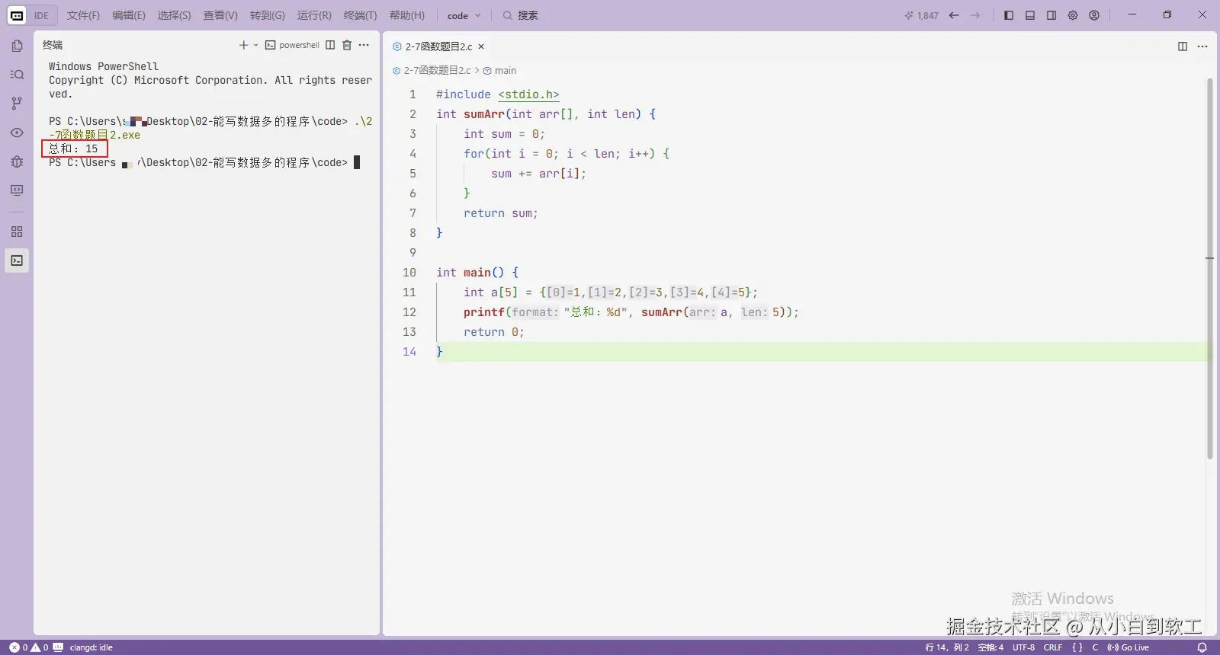This screenshot has height=655, width=1220.
Task: Click 行 14, 列 2 cursor position
Action: pos(947,647)
